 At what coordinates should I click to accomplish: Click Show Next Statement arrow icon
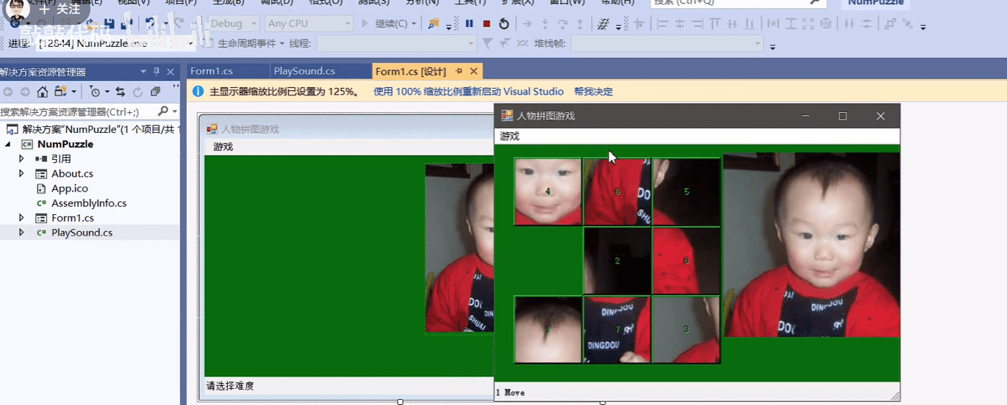527,23
